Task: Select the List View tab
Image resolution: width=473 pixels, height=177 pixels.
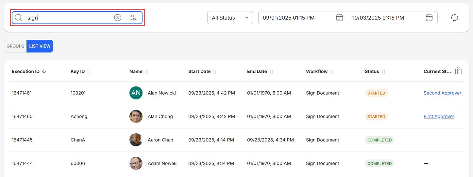Action: pyautogui.click(x=40, y=46)
